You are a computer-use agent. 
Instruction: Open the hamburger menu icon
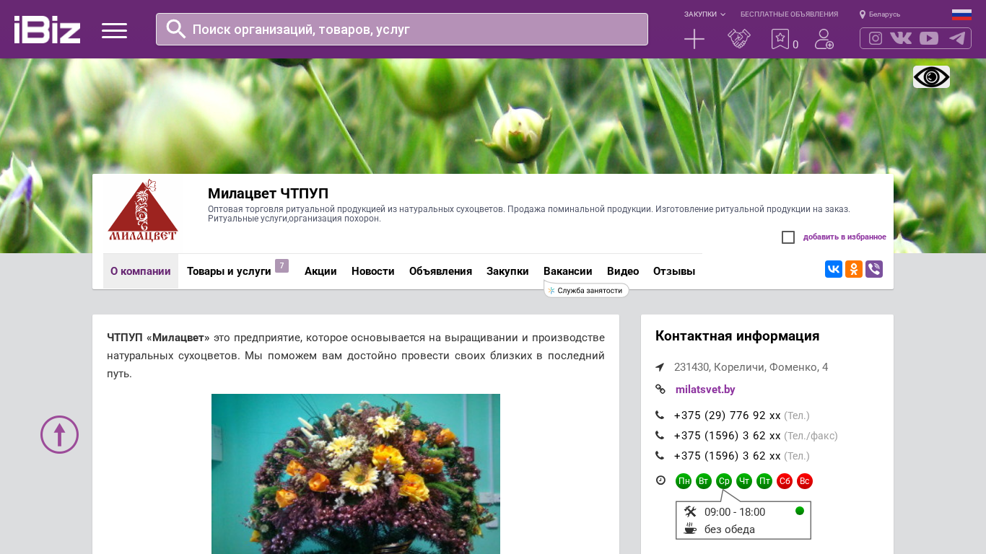point(114,30)
